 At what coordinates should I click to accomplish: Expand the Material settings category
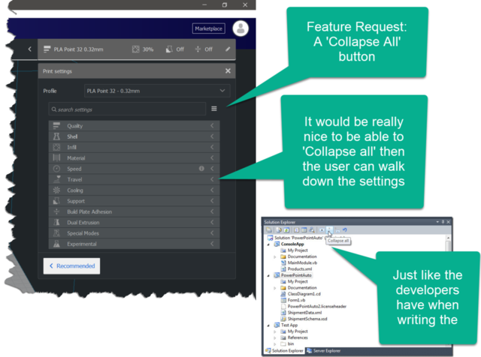click(134, 158)
